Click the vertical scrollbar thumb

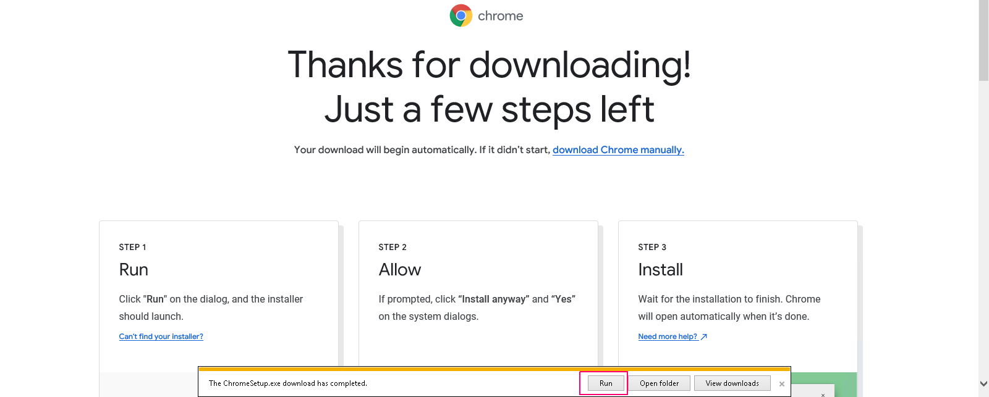click(983, 40)
